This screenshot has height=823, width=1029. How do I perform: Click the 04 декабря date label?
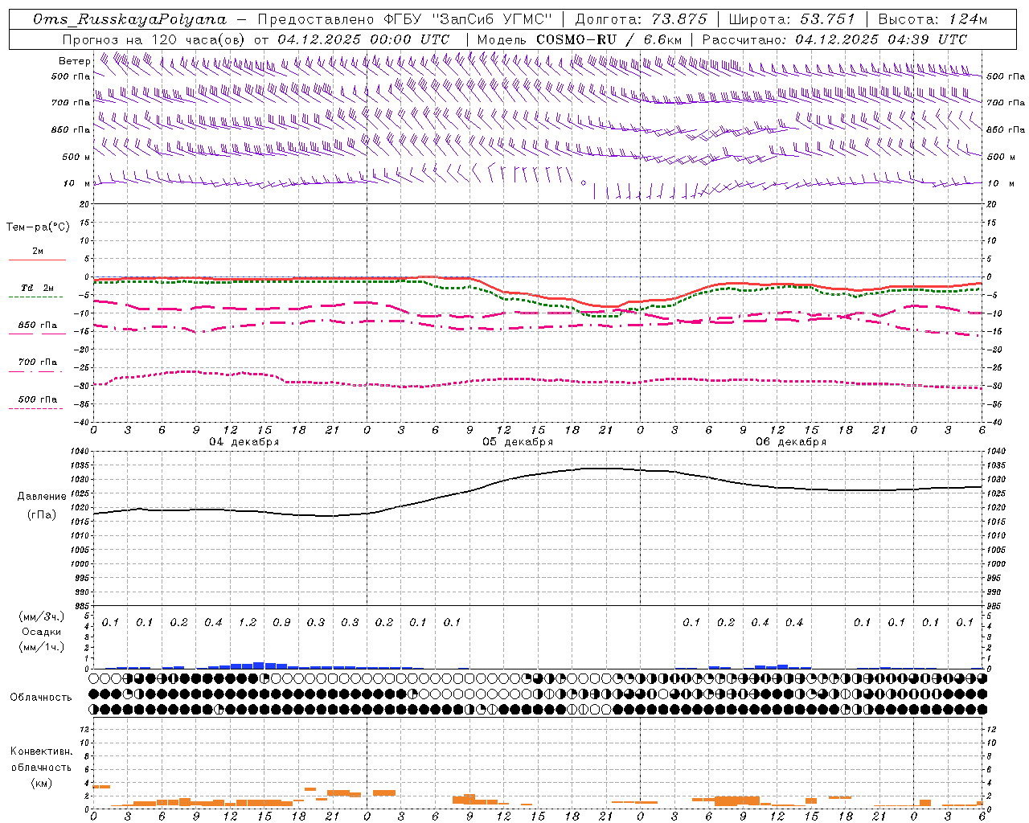244,442
